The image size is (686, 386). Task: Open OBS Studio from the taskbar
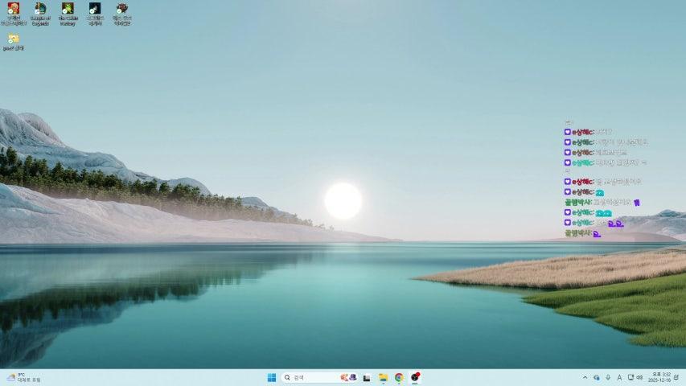pyautogui.click(x=415, y=377)
